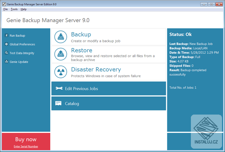Screen dimensions: 225x152
Task: Click the Disaster Recovery heading text
Action: [96, 69]
